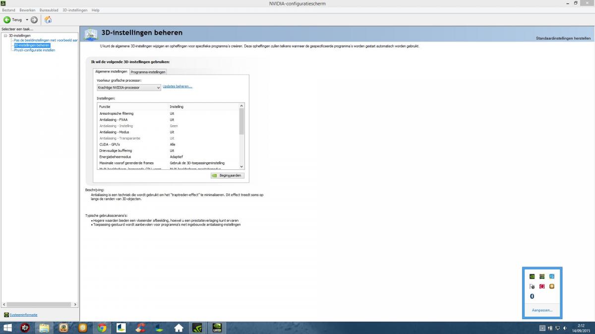Viewport: 595px width, 334px height.
Task: Open the Terug history dropdown arrow
Action: click(27, 20)
